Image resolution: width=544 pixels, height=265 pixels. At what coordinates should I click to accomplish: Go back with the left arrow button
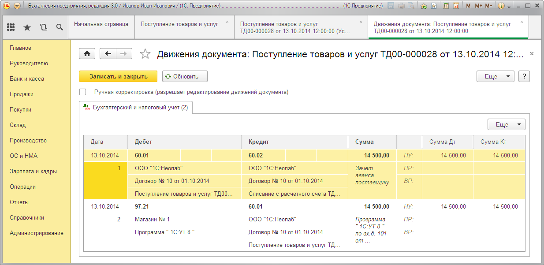[x=108, y=53]
